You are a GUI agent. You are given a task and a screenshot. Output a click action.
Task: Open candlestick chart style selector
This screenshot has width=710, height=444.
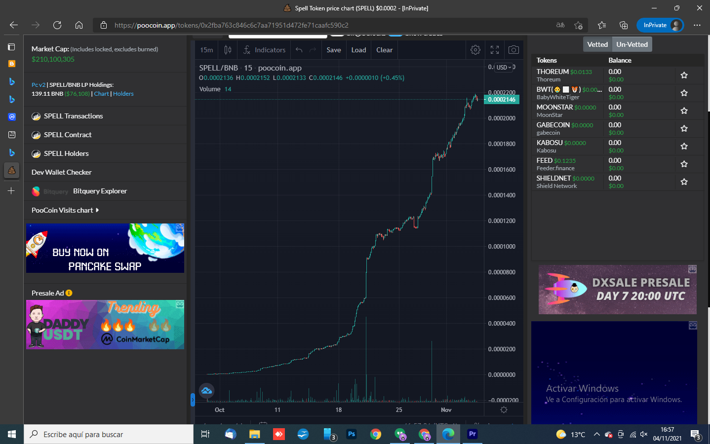228,50
